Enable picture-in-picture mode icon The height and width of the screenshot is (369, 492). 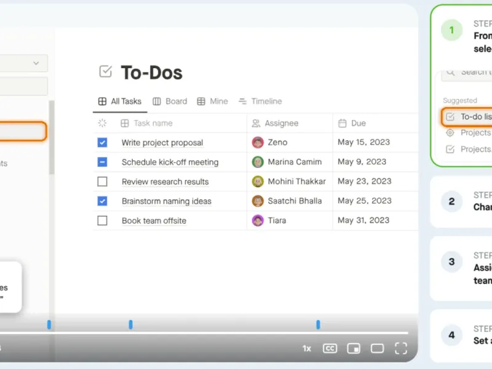click(x=354, y=348)
